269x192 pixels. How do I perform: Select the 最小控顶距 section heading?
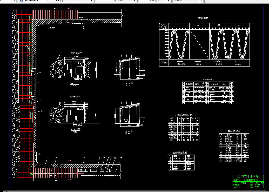(x=75, y=96)
